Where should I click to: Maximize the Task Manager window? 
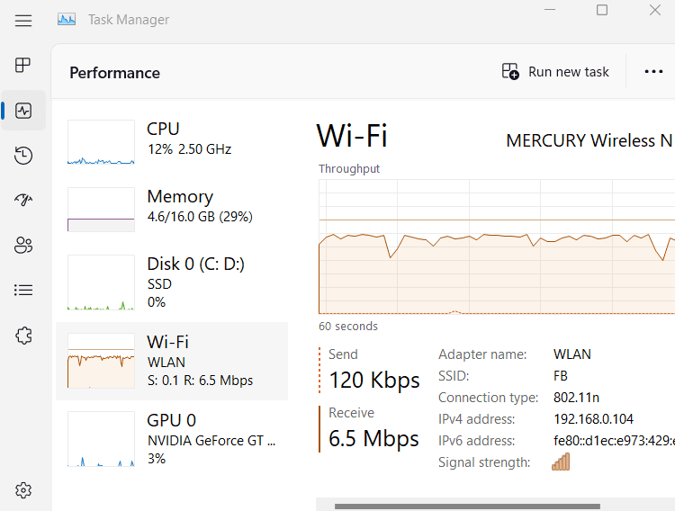602,10
